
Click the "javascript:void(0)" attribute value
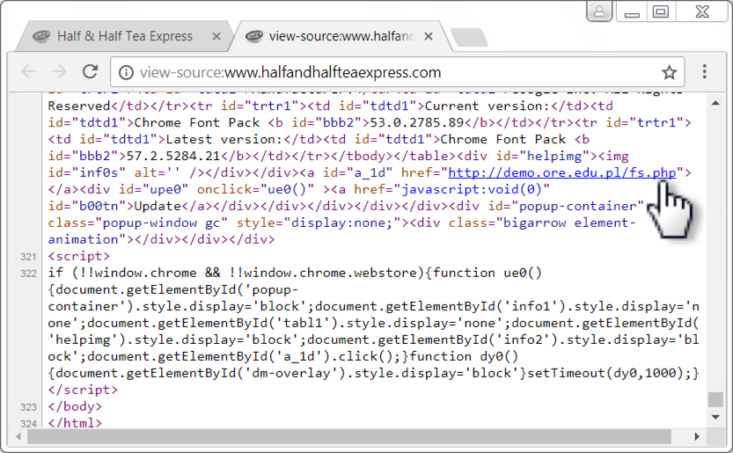pyautogui.click(x=475, y=189)
